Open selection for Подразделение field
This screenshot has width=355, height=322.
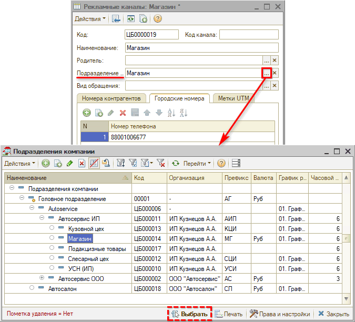pyautogui.click(x=267, y=73)
